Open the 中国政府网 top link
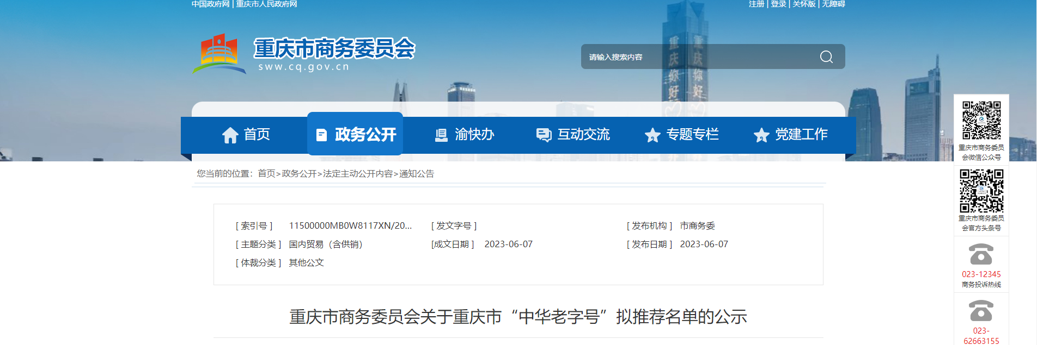The width and height of the screenshot is (1037, 345). click(211, 4)
